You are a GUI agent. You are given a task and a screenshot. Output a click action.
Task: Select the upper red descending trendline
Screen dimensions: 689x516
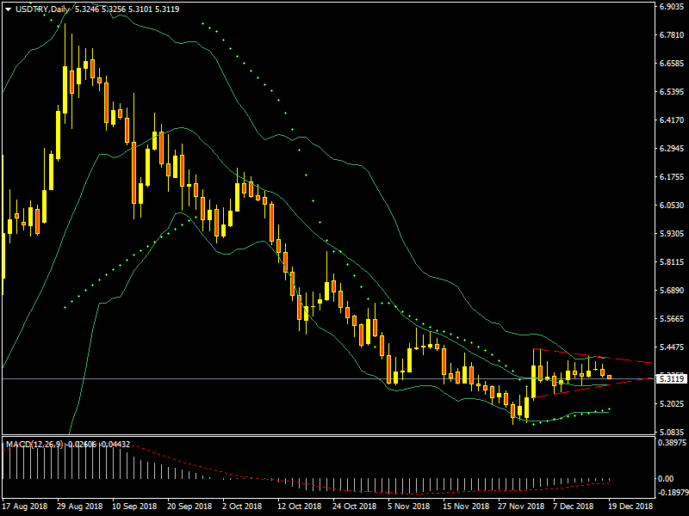[x=603, y=357]
